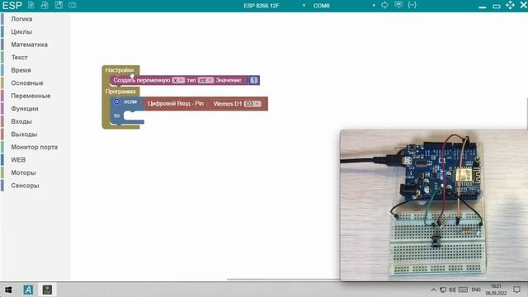528x297 pixels.
Task: Open the serial monitor icon
Action: 398,5
